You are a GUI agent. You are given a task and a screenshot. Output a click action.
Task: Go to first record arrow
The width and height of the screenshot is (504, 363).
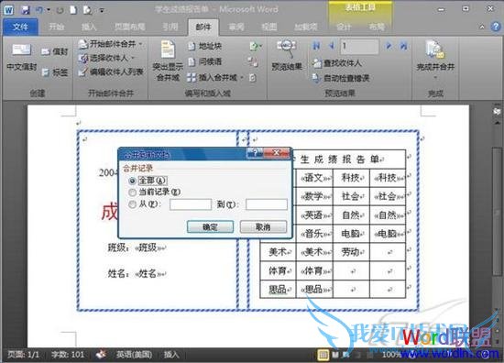(x=316, y=46)
